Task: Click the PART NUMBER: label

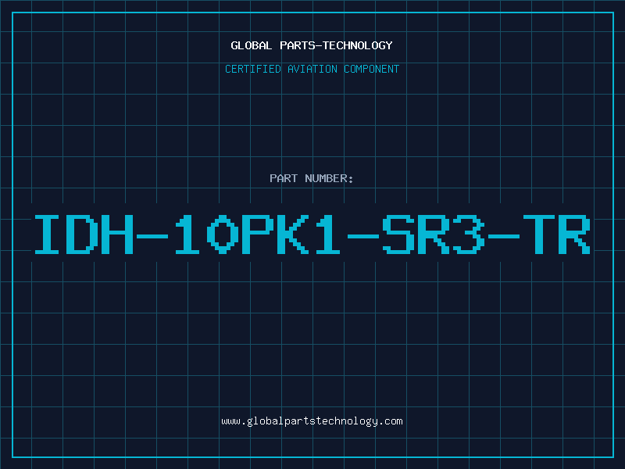Action: click(312, 178)
